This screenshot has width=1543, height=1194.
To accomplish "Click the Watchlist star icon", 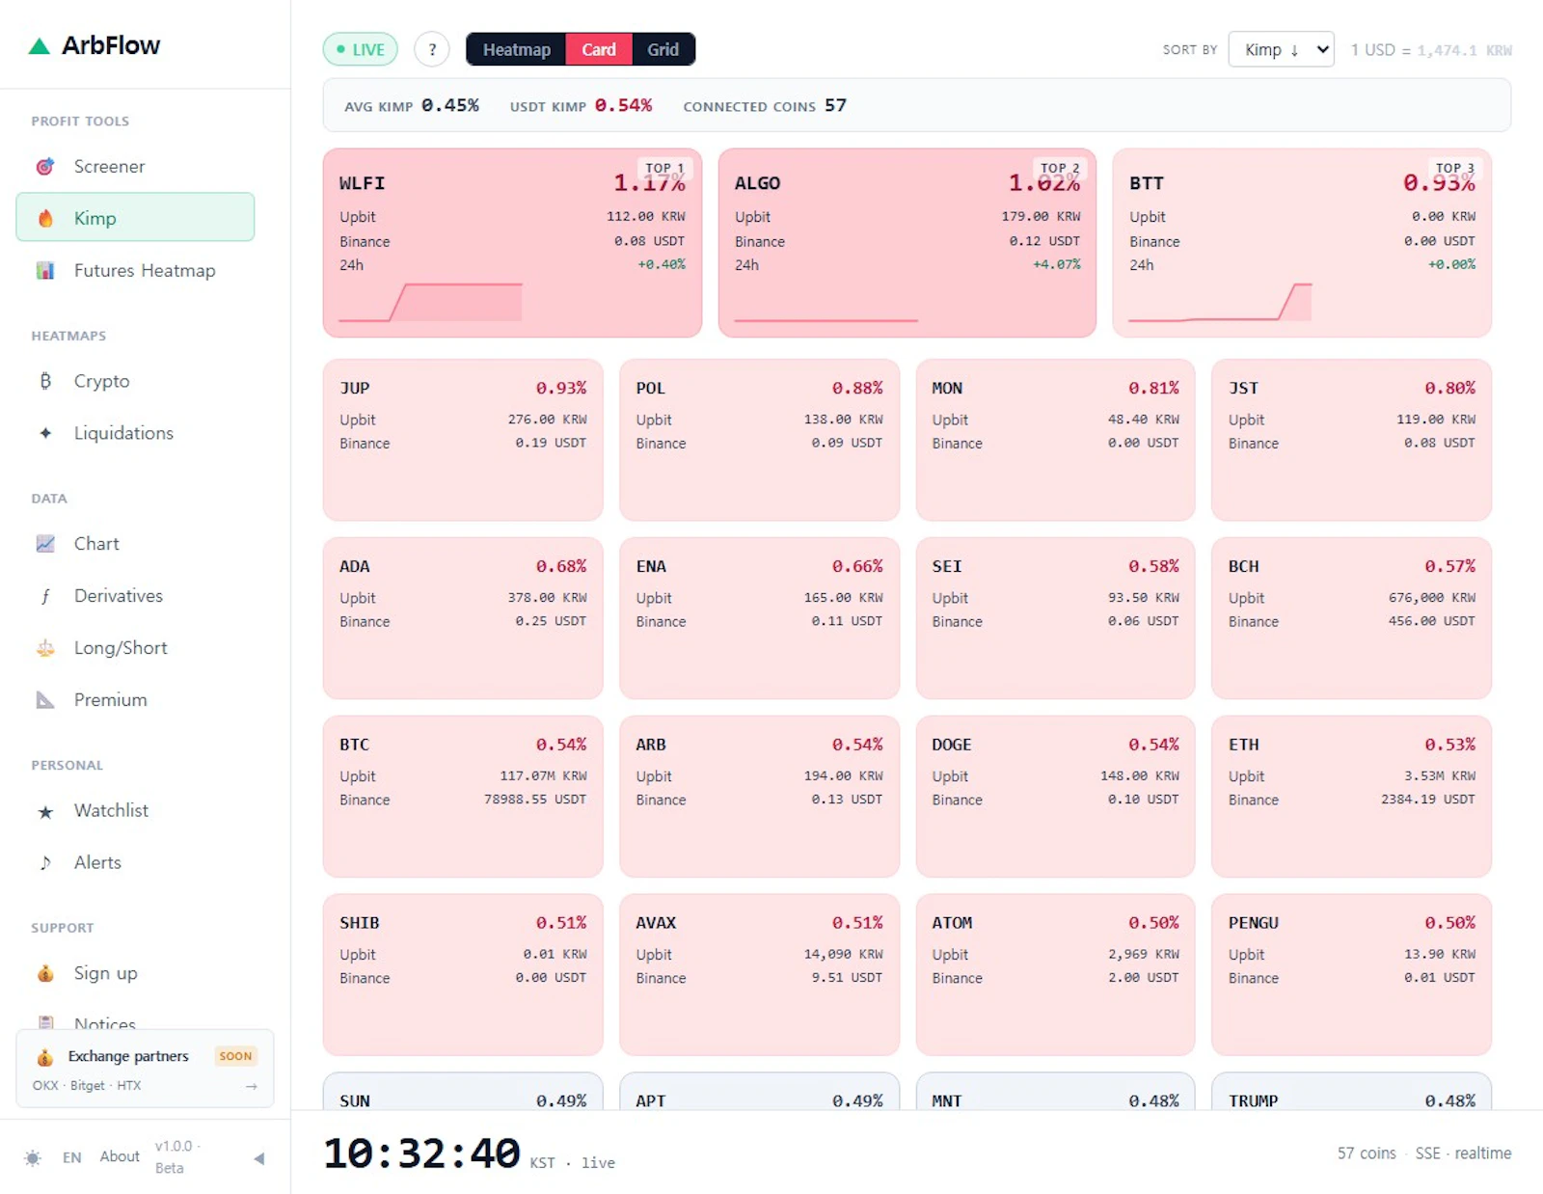I will 45,812.
